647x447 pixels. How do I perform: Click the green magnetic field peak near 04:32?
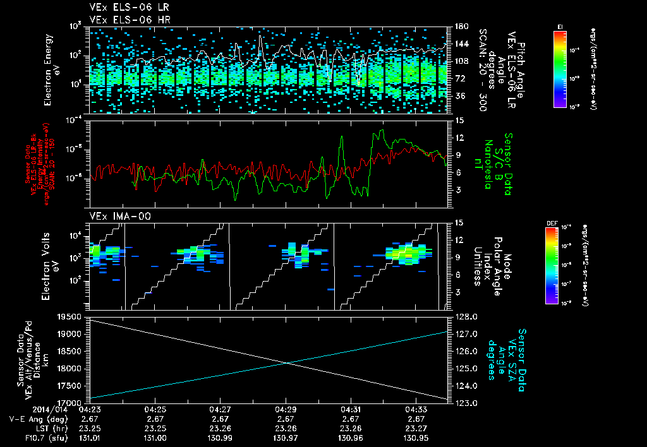pos(381,131)
